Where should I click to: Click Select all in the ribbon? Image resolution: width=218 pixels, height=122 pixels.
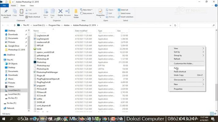[124, 10]
